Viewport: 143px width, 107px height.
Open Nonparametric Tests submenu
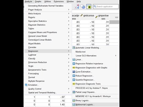click(48, 70)
